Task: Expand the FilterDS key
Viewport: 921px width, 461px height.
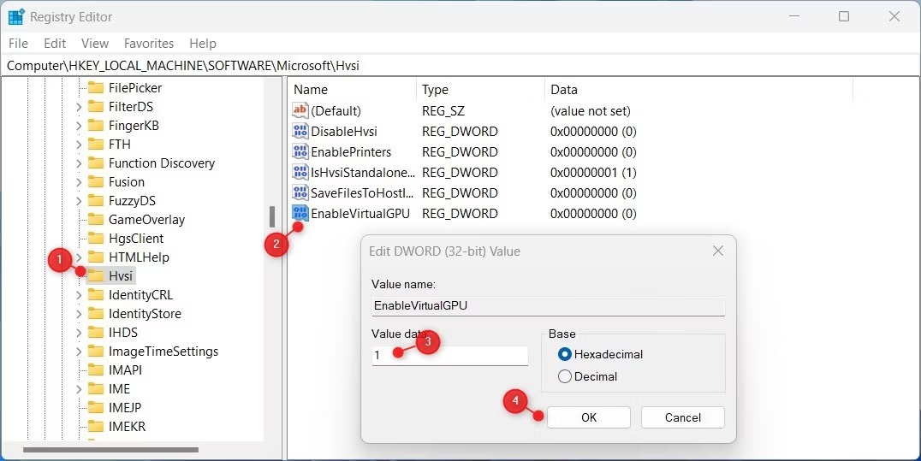Action: coord(79,107)
